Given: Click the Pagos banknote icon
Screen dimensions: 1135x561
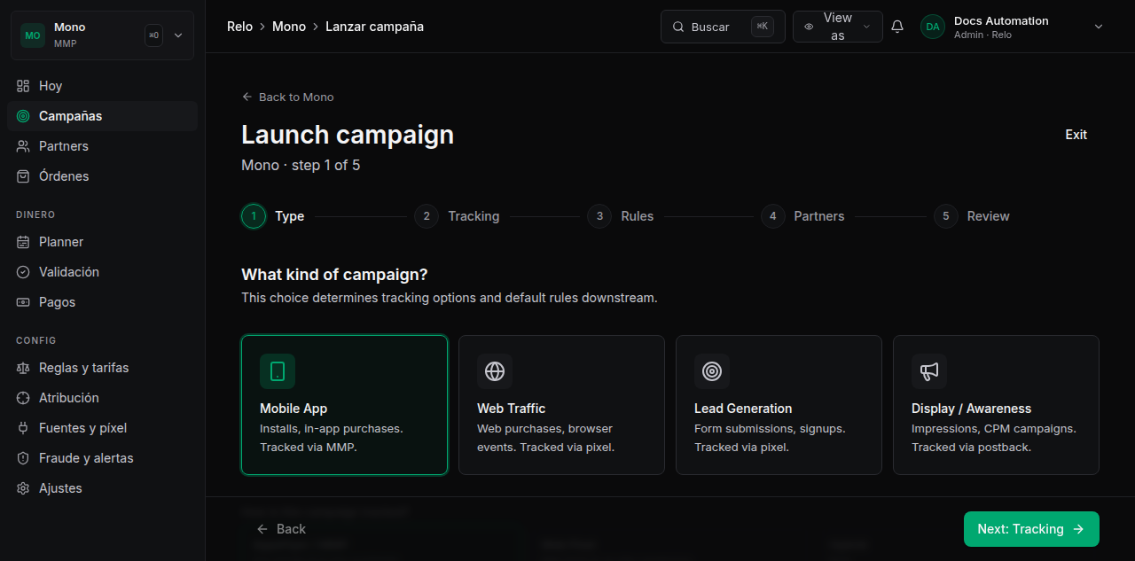Looking at the screenshot, I should click(23, 302).
